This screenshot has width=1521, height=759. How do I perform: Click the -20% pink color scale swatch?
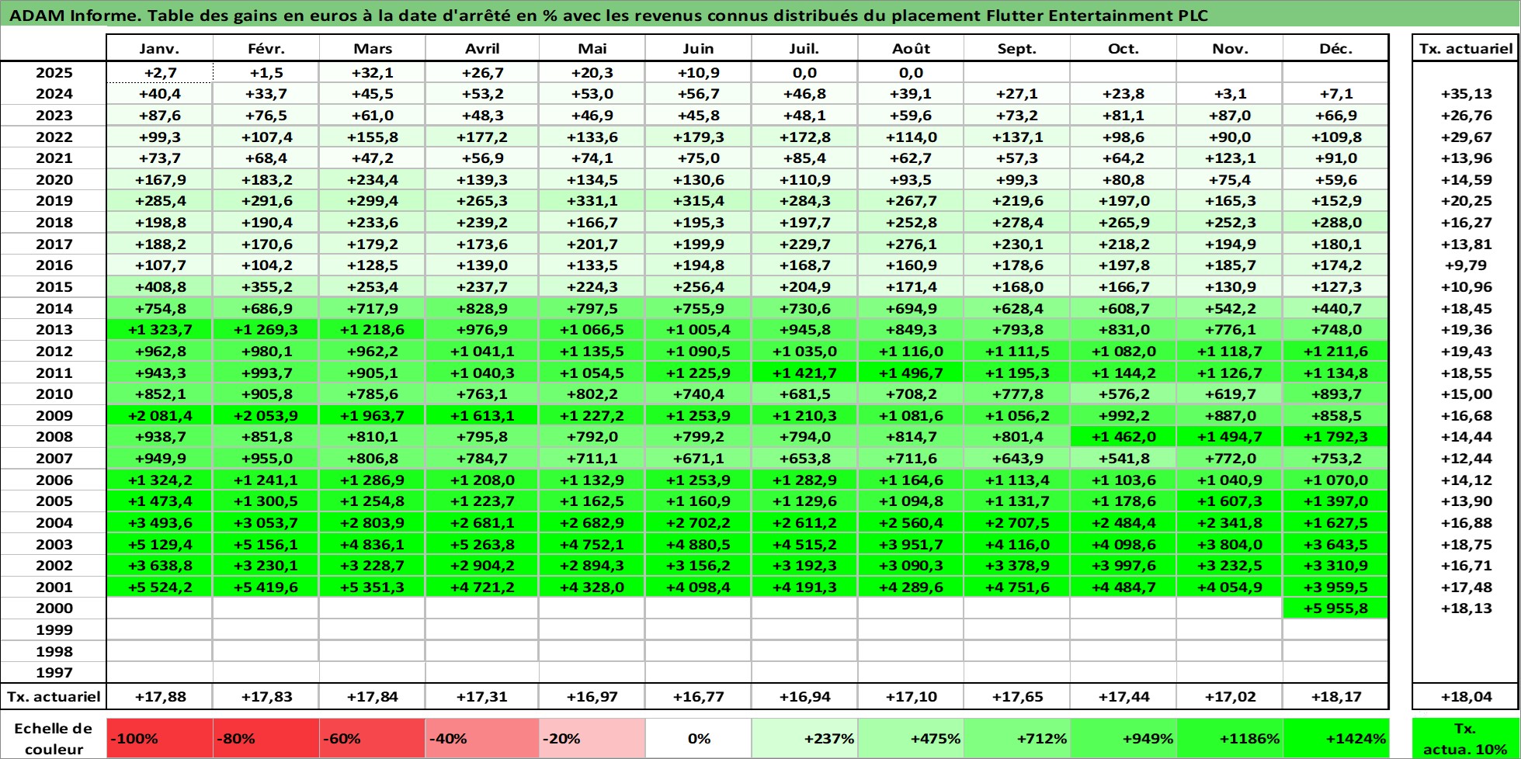tap(592, 739)
